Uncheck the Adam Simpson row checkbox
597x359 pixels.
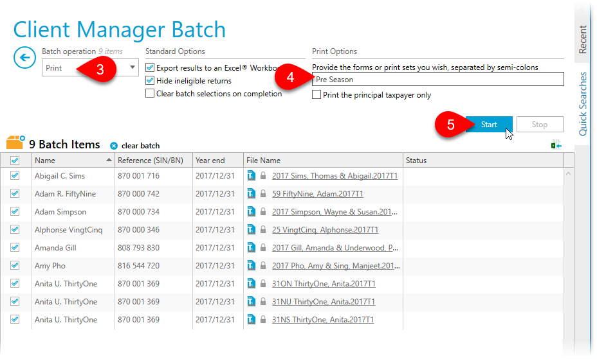[15, 211]
